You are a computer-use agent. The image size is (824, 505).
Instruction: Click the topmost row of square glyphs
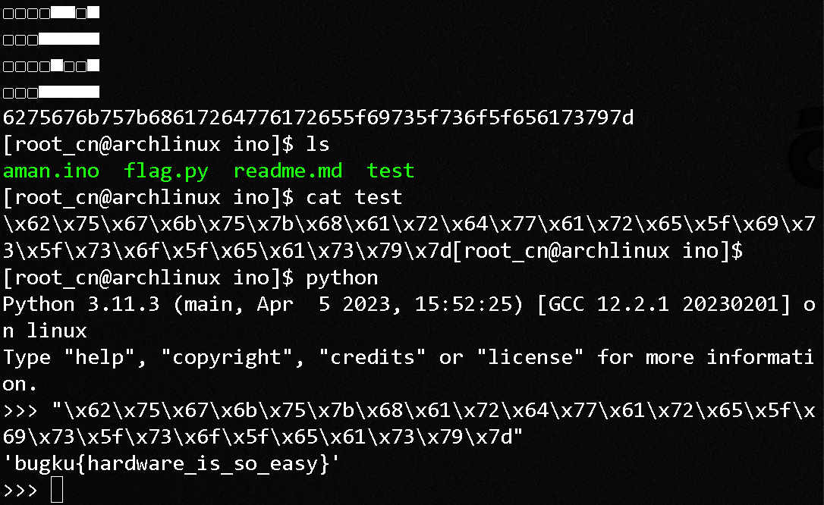pyautogui.click(x=51, y=12)
